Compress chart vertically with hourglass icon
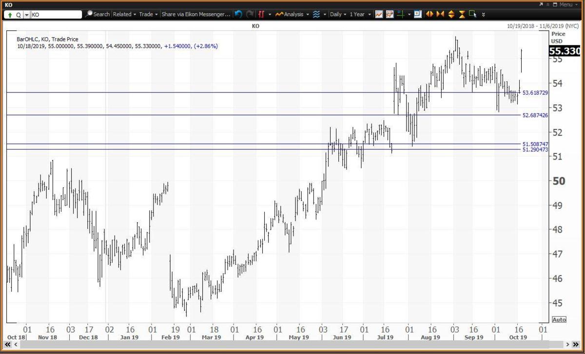This screenshot has height=354, width=585. point(462,14)
